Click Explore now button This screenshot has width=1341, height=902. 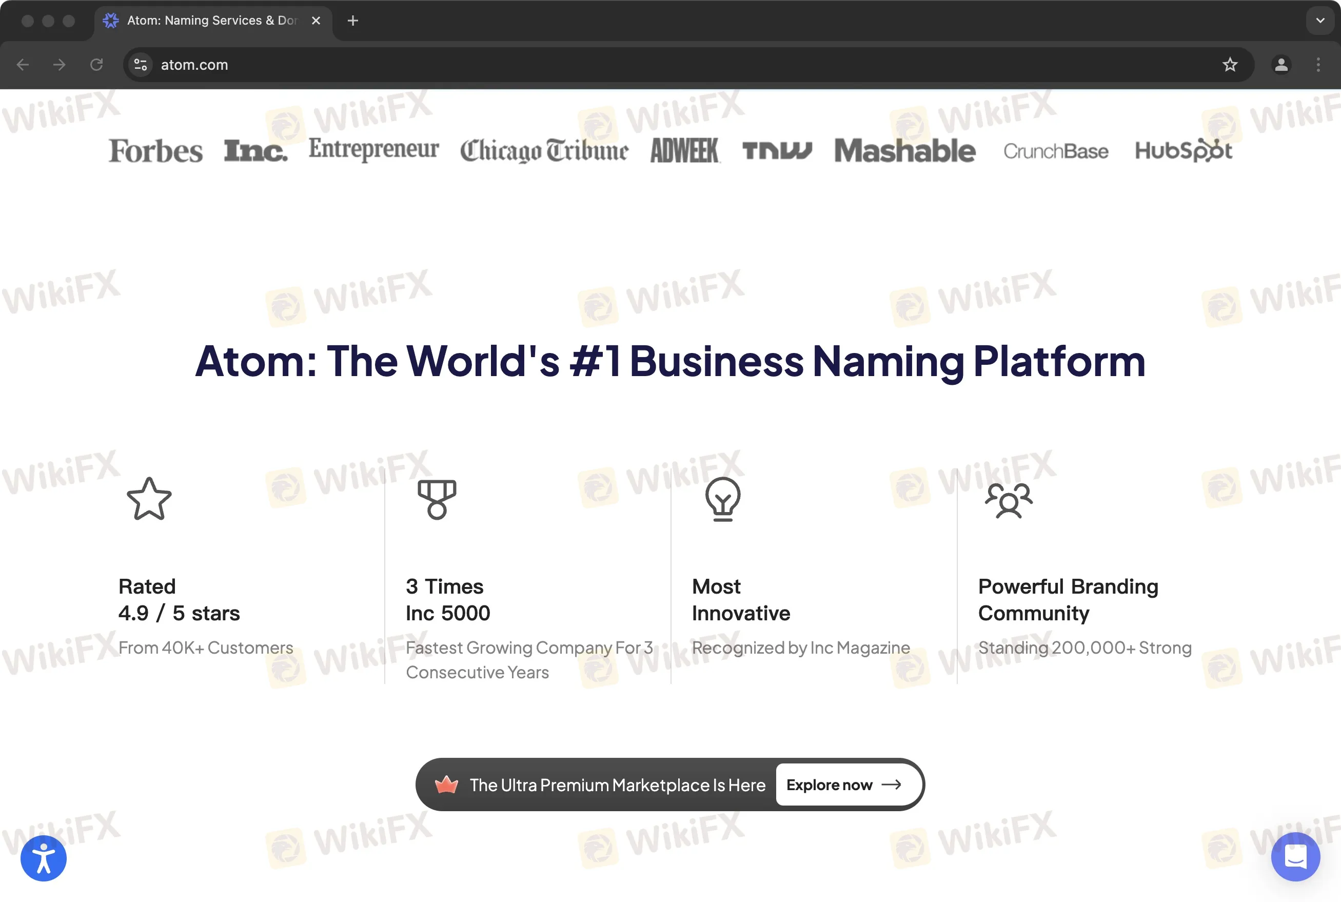coord(843,785)
